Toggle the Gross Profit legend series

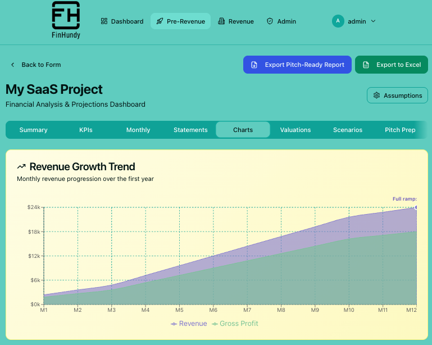[x=235, y=324]
